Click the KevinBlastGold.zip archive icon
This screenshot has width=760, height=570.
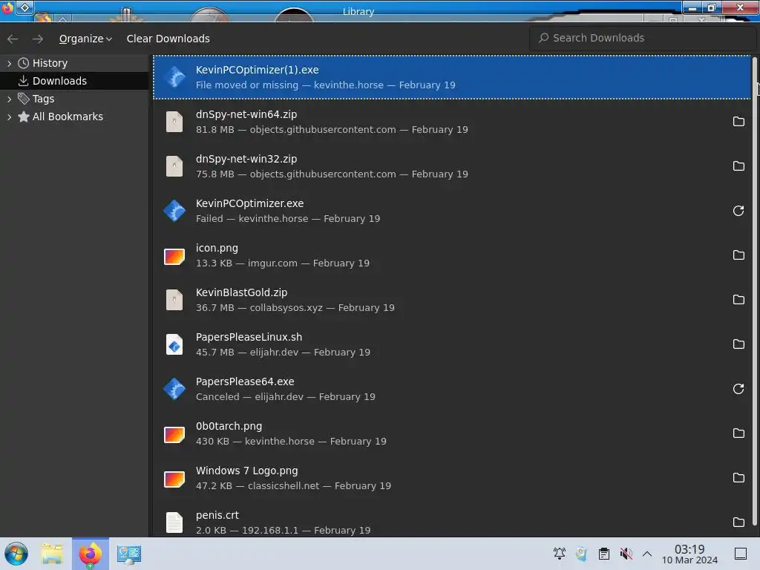tap(174, 300)
